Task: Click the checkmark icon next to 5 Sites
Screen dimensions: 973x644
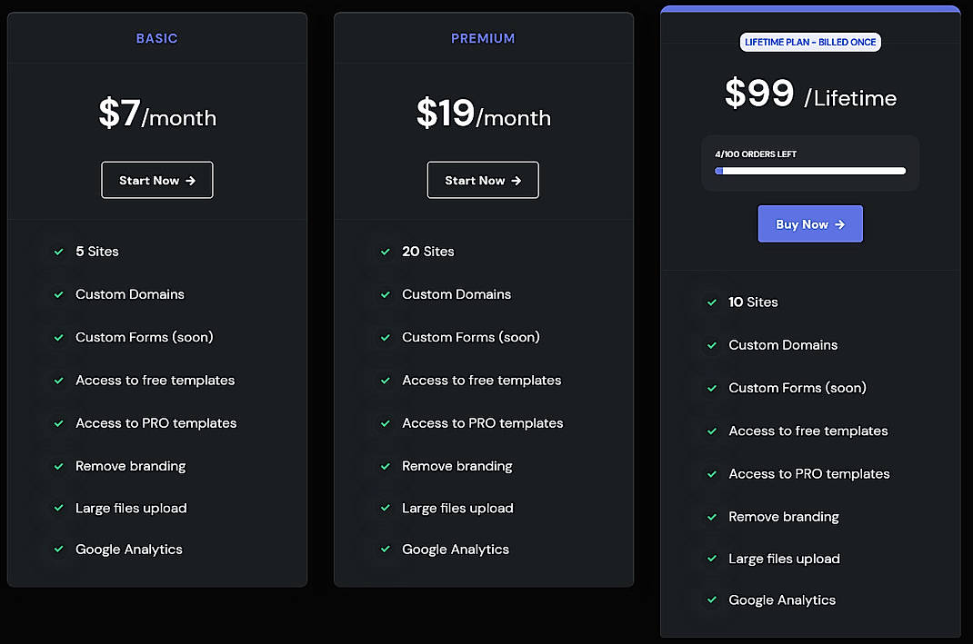Action: [x=58, y=252]
